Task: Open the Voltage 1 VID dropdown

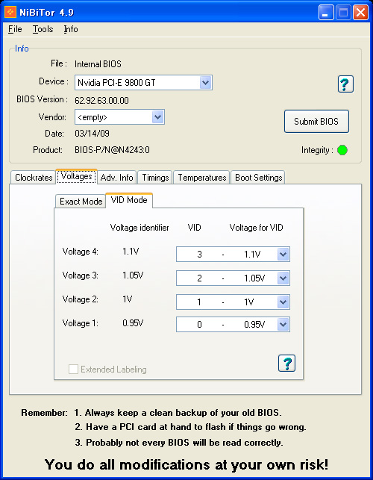Action: pyautogui.click(x=283, y=325)
